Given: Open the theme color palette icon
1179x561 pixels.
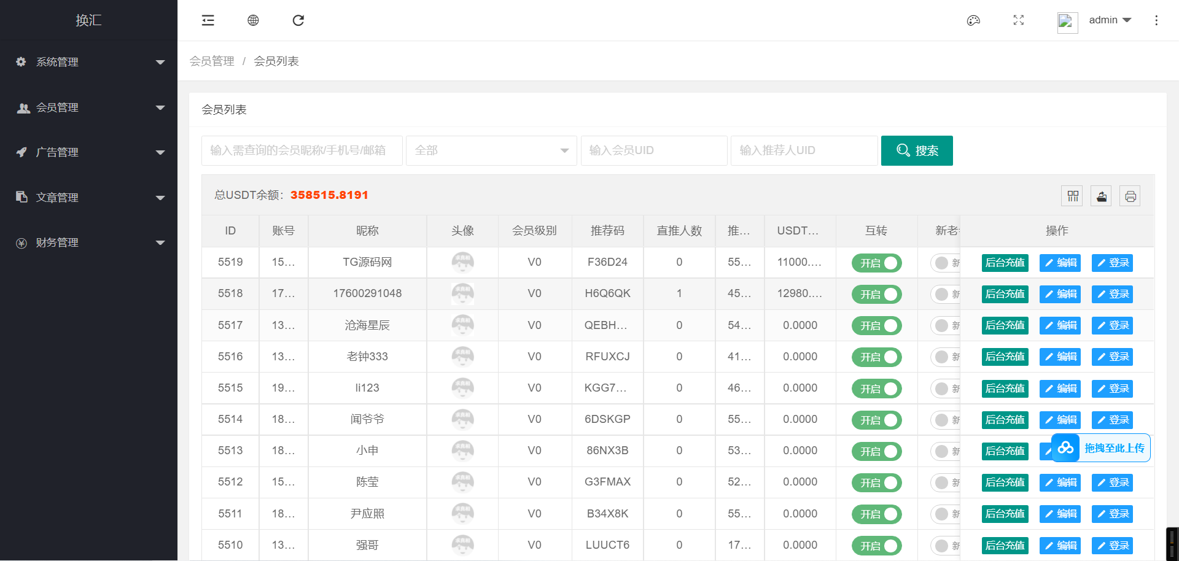Looking at the screenshot, I should (973, 20).
